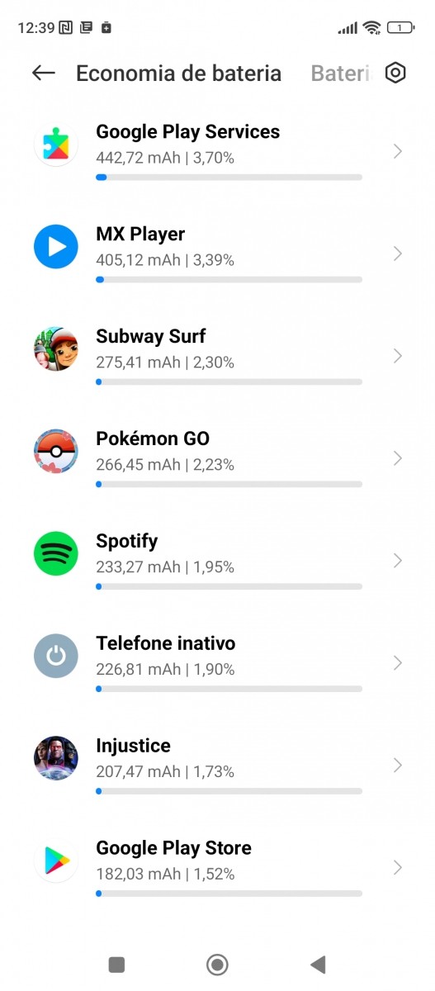Tap the Android home navigation button

click(x=217, y=964)
